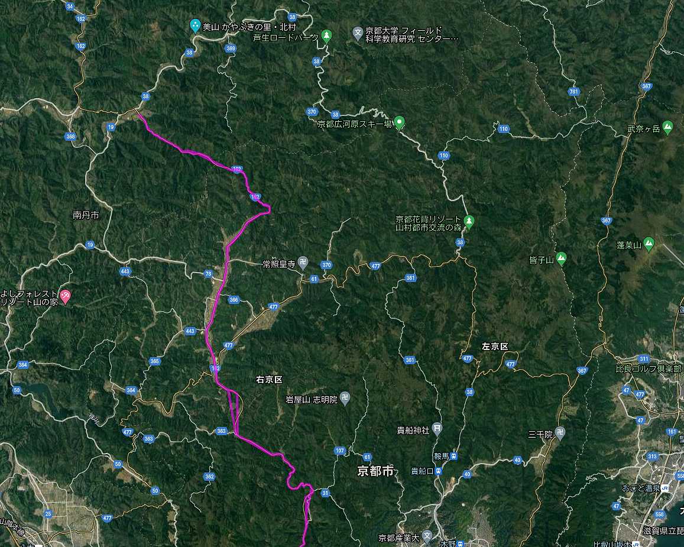The width and height of the screenshot is (684, 547).
Task: Click the 美山 かやぶきの里・北村 attraction pin
Action: point(195,26)
